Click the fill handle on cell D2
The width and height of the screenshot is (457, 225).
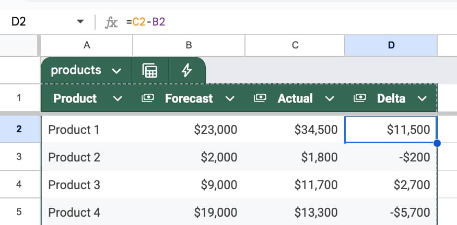click(437, 143)
